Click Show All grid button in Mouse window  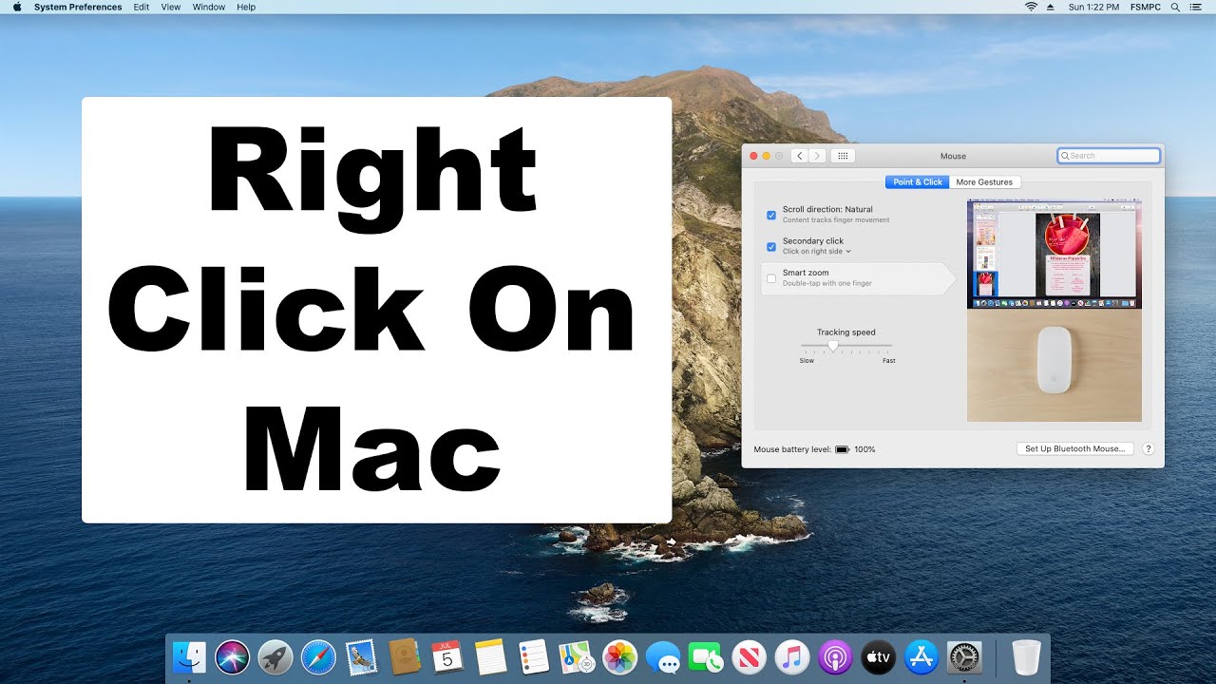pos(843,156)
